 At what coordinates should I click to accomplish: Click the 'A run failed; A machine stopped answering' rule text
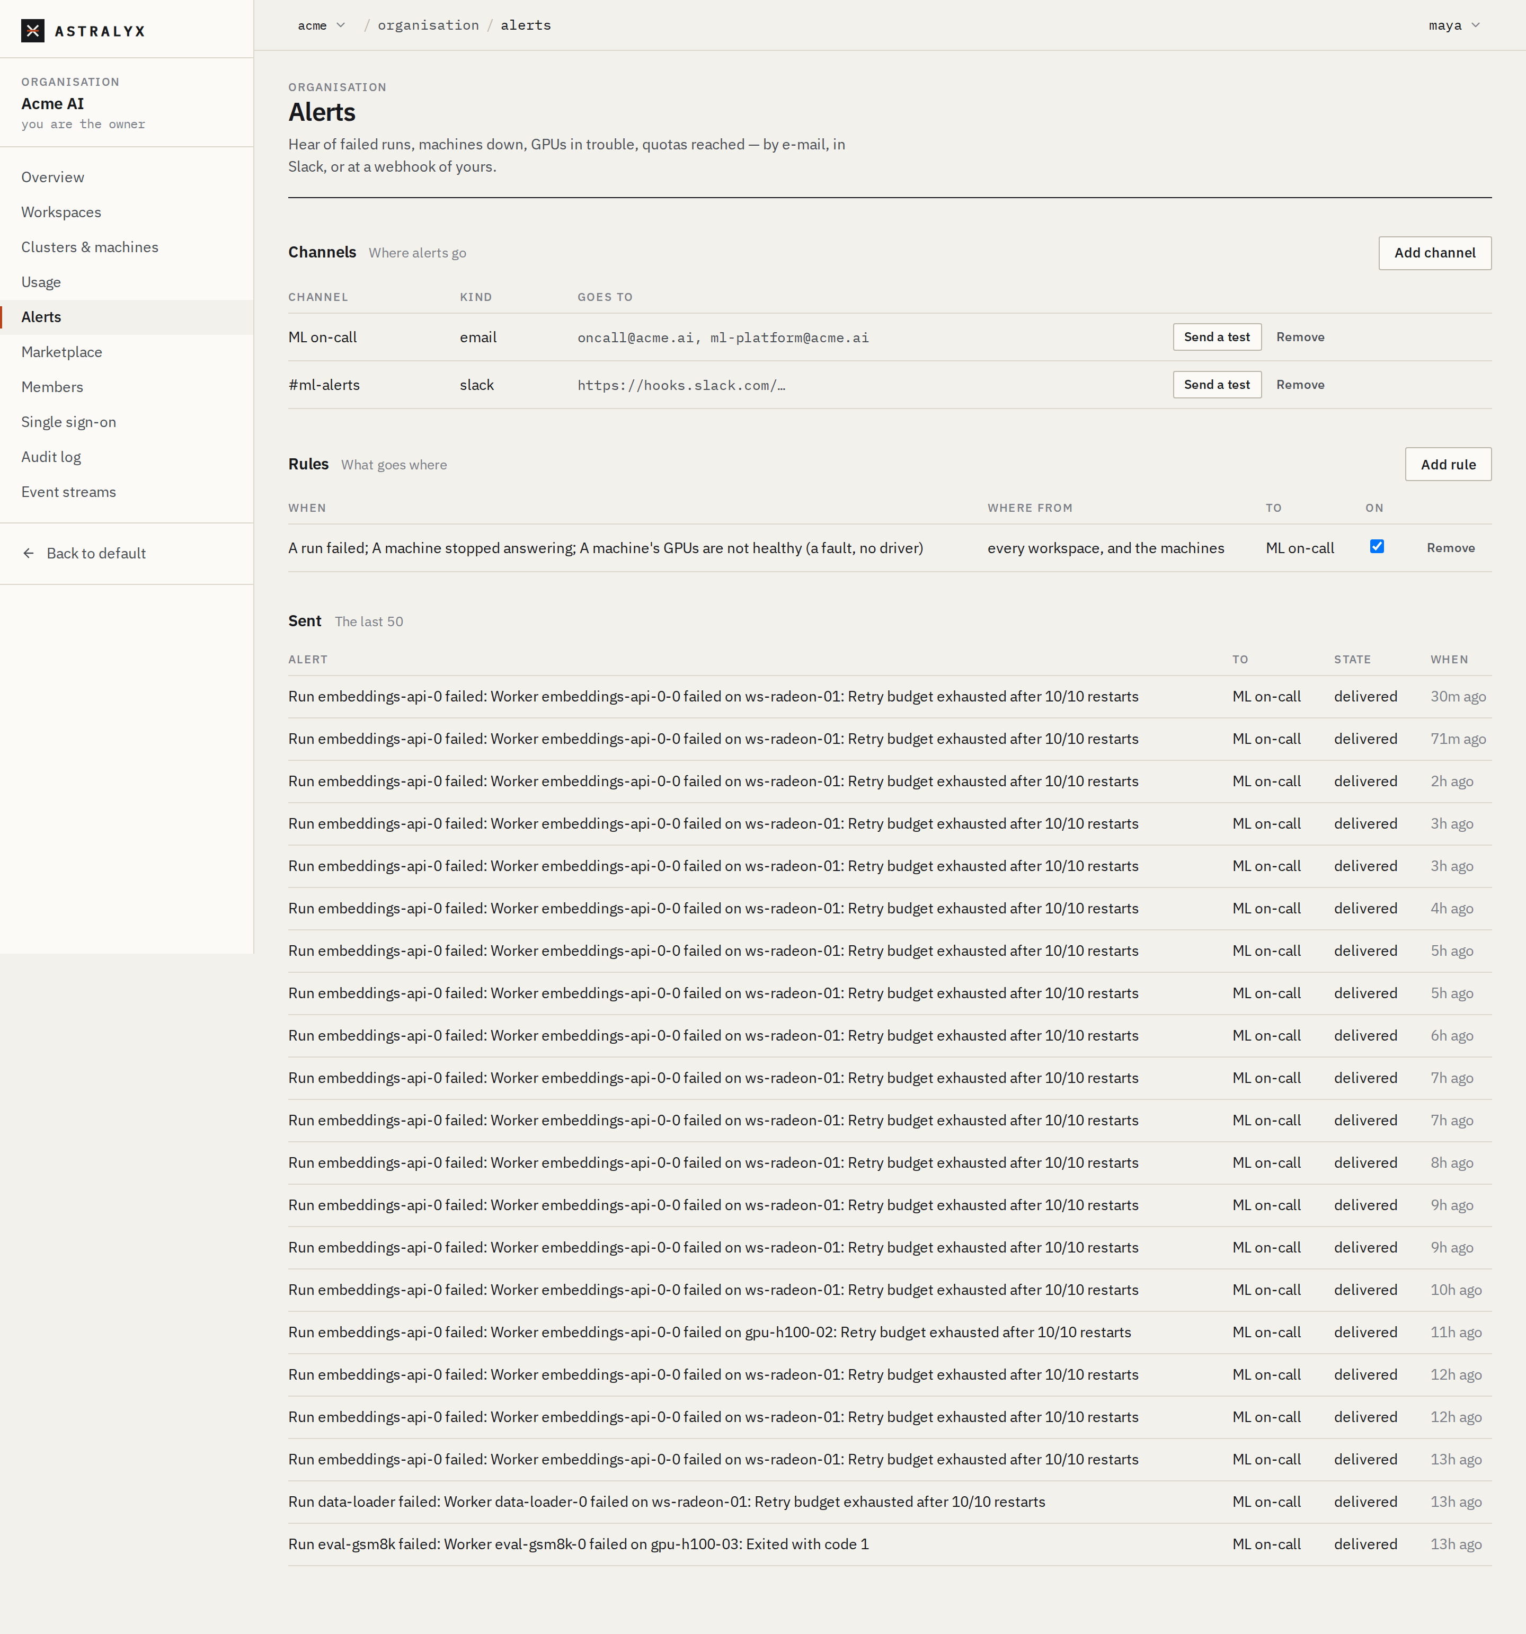[x=605, y=548]
